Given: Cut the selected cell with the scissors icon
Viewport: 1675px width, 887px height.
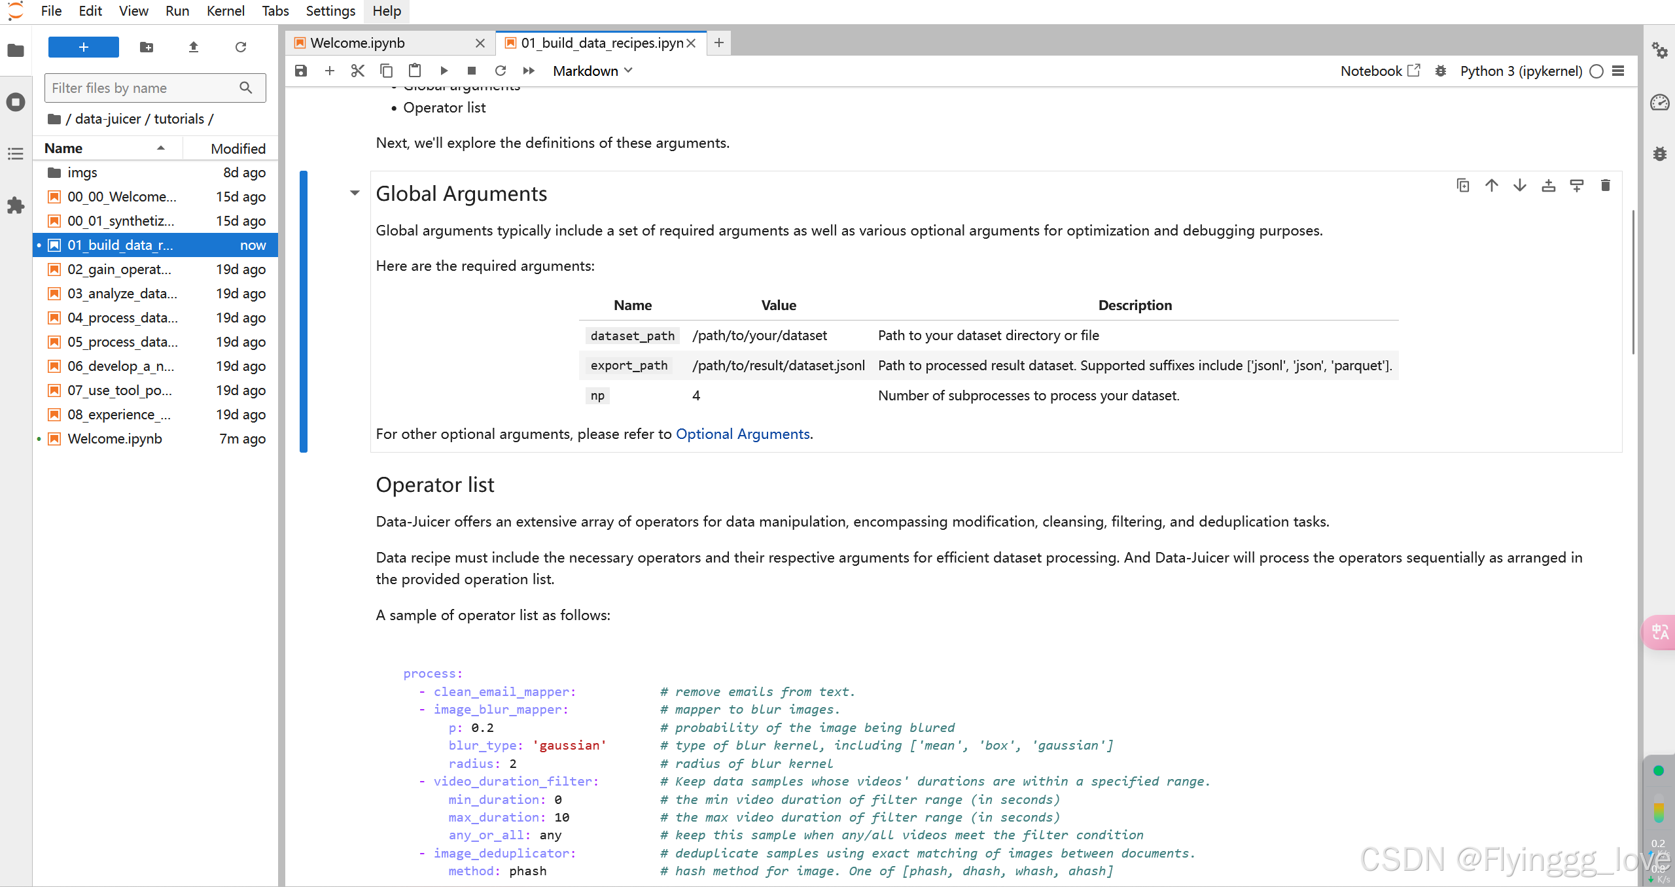Looking at the screenshot, I should click(x=357, y=71).
